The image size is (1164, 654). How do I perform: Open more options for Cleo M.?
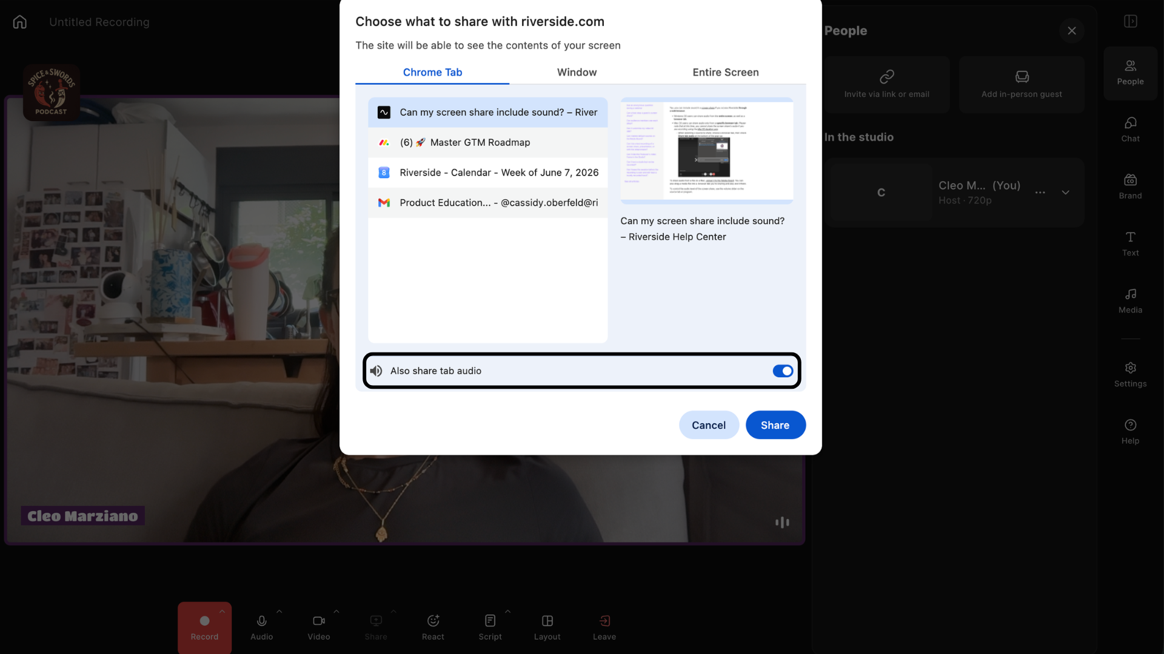1040,193
